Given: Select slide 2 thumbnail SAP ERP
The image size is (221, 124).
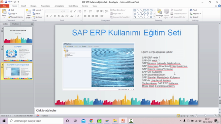Looking at the screenshot, I should [x=18, y=53].
